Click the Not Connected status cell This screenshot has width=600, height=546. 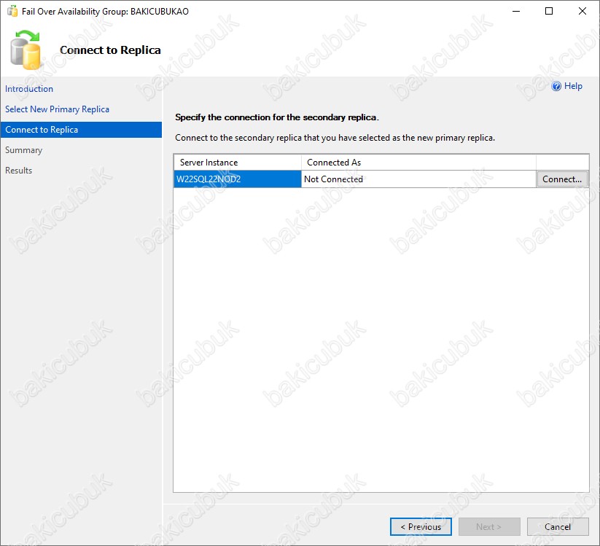point(418,179)
